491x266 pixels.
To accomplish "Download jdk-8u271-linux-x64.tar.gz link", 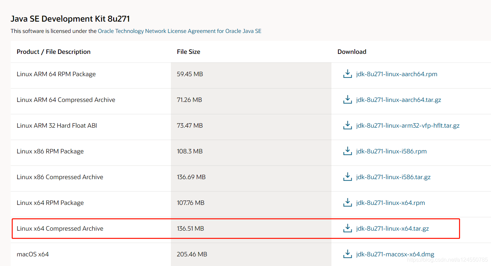I will click(x=393, y=229).
